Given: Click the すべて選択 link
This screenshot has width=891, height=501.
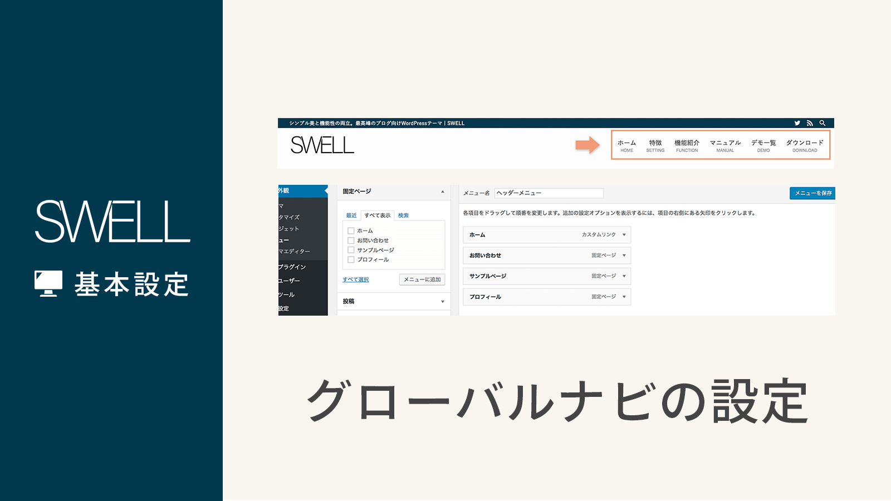Looking at the screenshot, I should tap(356, 279).
